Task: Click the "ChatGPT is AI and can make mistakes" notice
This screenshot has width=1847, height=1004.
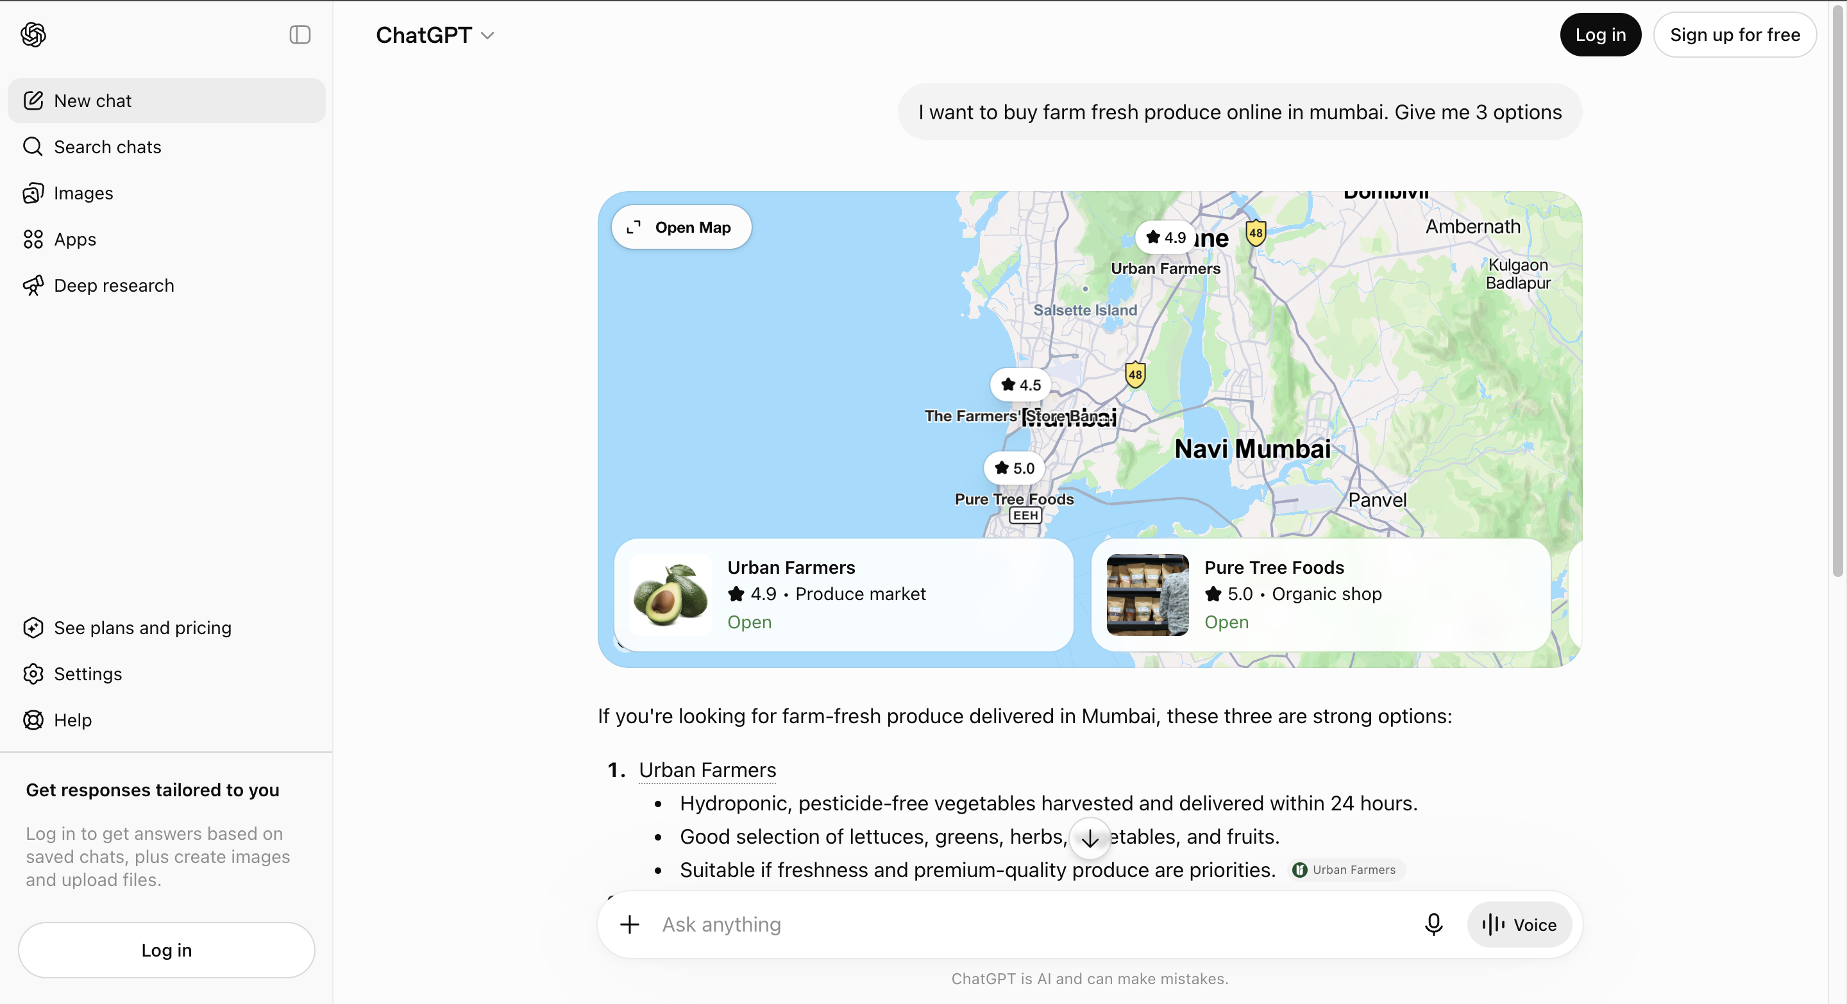Action: pyautogui.click(x=1090, y=978)
